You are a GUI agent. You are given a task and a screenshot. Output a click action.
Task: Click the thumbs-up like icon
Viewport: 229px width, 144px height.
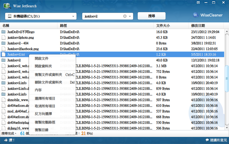(x=6, y=140)
